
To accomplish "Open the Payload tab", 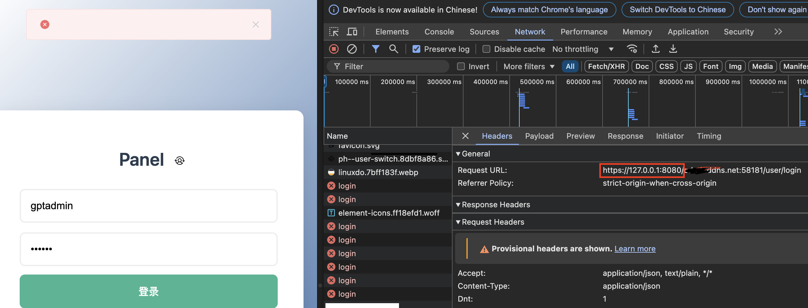I will click(539, 136).
